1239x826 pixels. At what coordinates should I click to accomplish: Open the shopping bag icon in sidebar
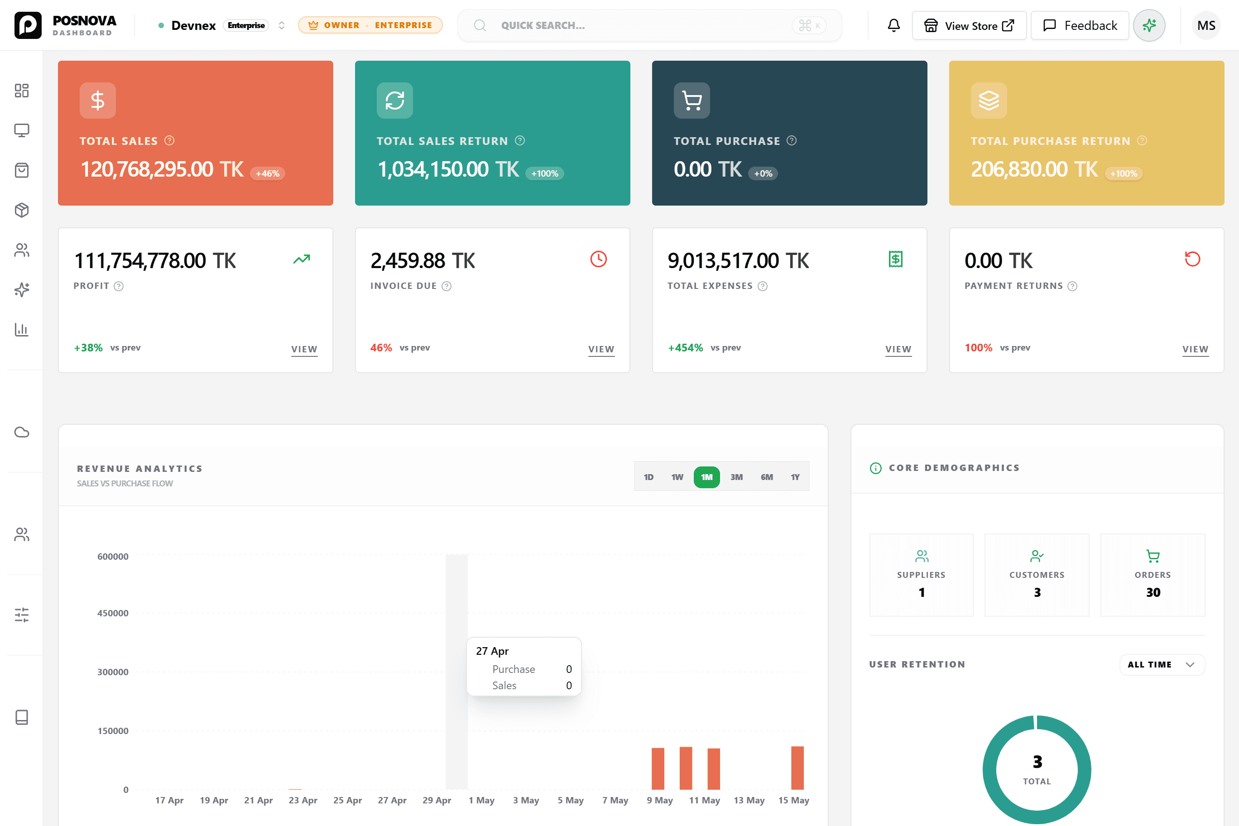pos(22,170)
